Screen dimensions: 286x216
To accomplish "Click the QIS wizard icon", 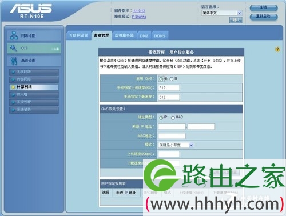I will click(13, 48).
